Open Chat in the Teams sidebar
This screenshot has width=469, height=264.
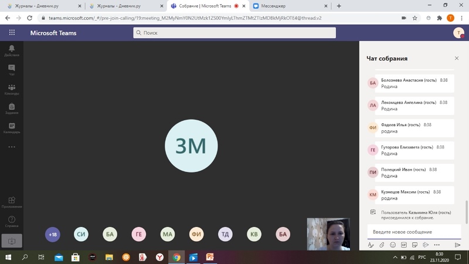[x=11, y=70]
